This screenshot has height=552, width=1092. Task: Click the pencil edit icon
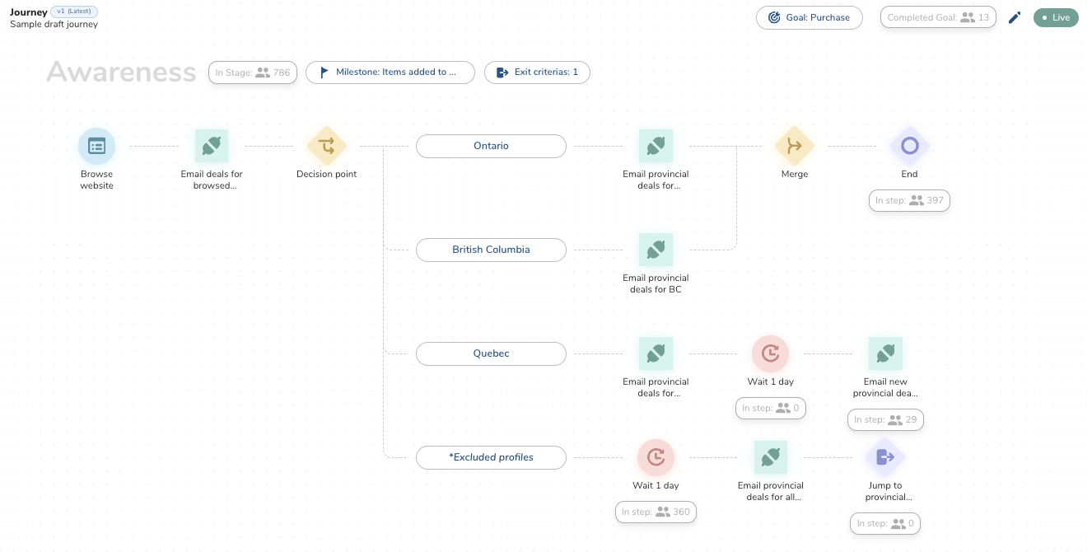click(x=1015, y=17)
